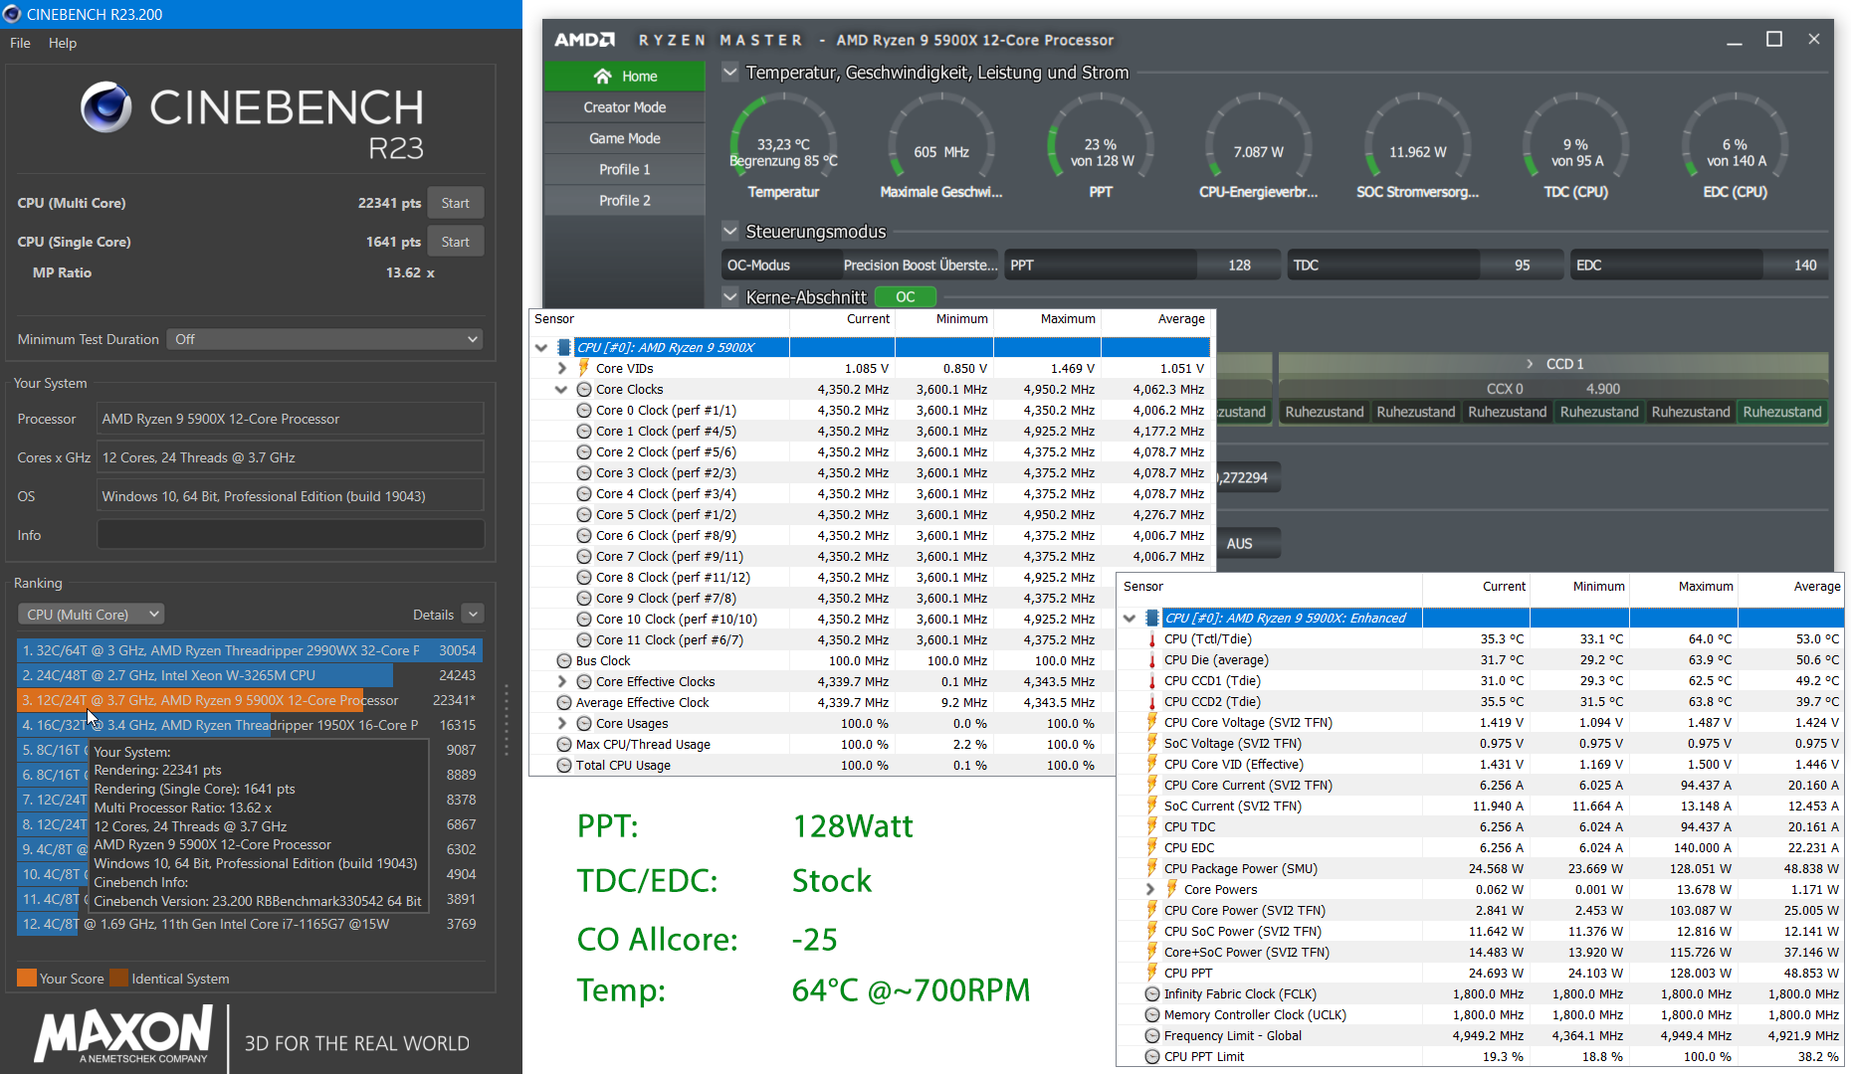
Task: Select the Game Mode tab
Action: point(625,138)
